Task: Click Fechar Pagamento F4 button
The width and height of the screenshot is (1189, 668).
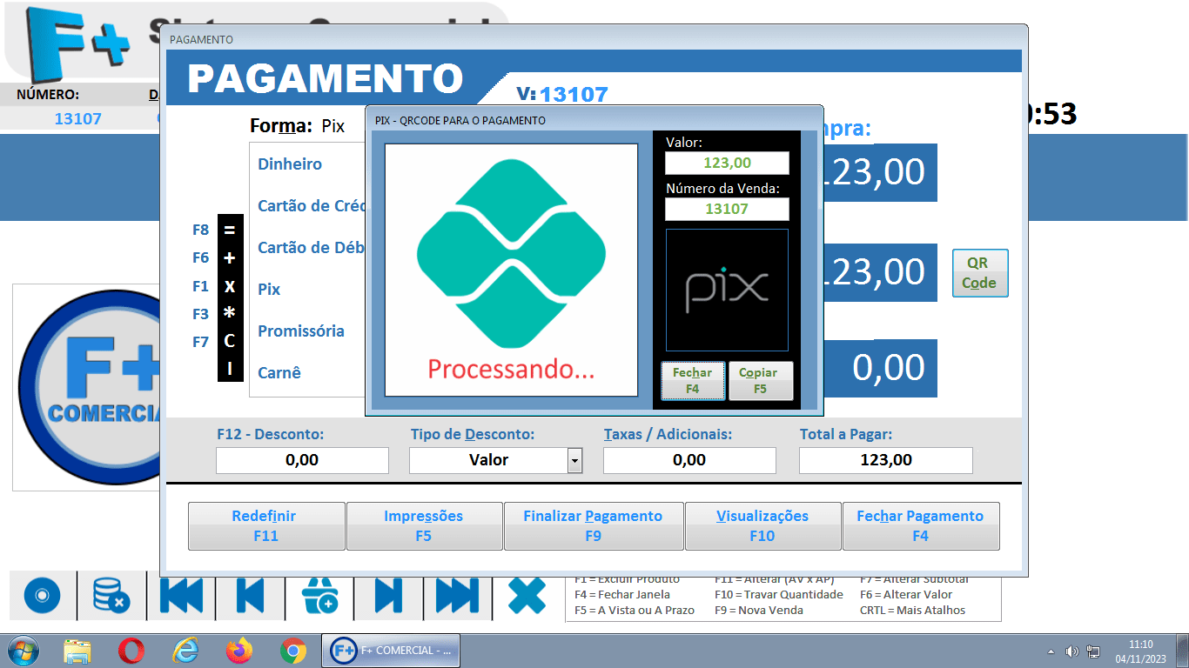Action: click(x=921, y=526)
